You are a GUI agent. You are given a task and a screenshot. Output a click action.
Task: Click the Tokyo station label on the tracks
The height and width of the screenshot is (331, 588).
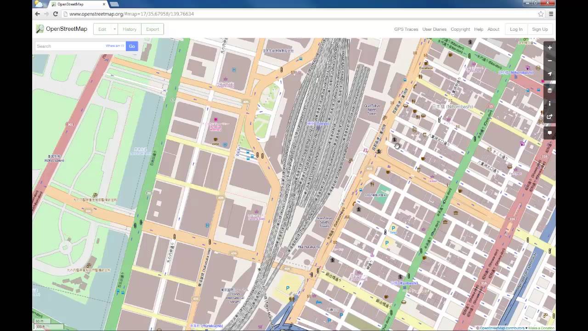(318, 123)
